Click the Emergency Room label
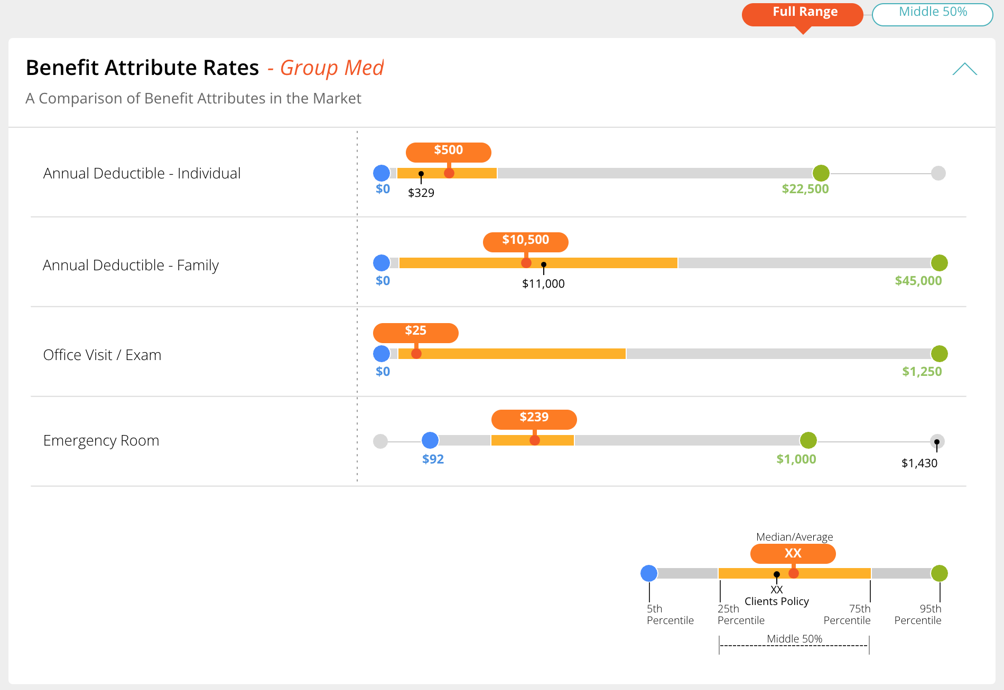This screenshot has width=1004, height=690. 101,440
